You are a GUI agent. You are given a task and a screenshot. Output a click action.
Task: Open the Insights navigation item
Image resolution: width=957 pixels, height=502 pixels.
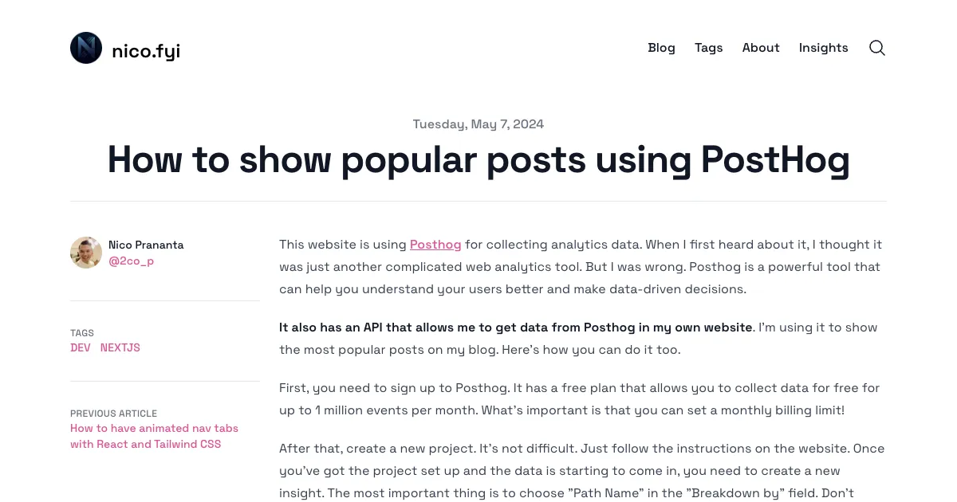[824, 48]
